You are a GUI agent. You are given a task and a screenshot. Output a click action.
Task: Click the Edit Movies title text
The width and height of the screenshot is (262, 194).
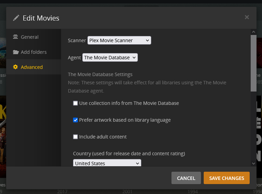coord(41,18)
